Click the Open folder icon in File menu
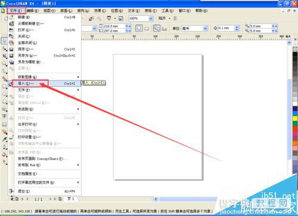Image resolution: width=298 pixels, height=216 pixels. 11,30
